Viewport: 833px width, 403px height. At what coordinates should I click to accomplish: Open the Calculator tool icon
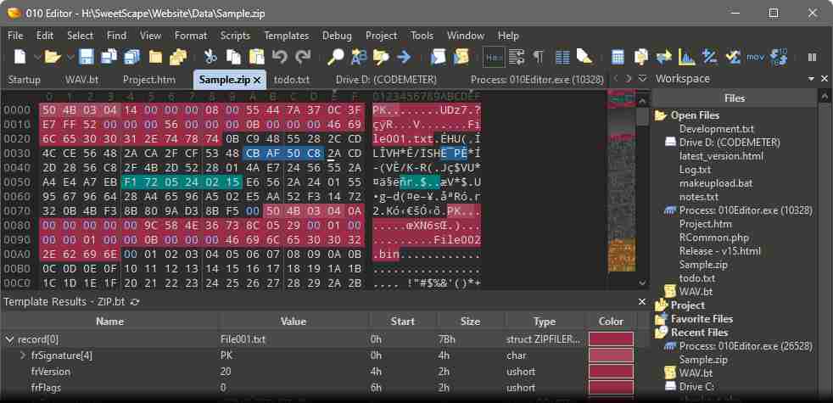click(x=618, y=57)
